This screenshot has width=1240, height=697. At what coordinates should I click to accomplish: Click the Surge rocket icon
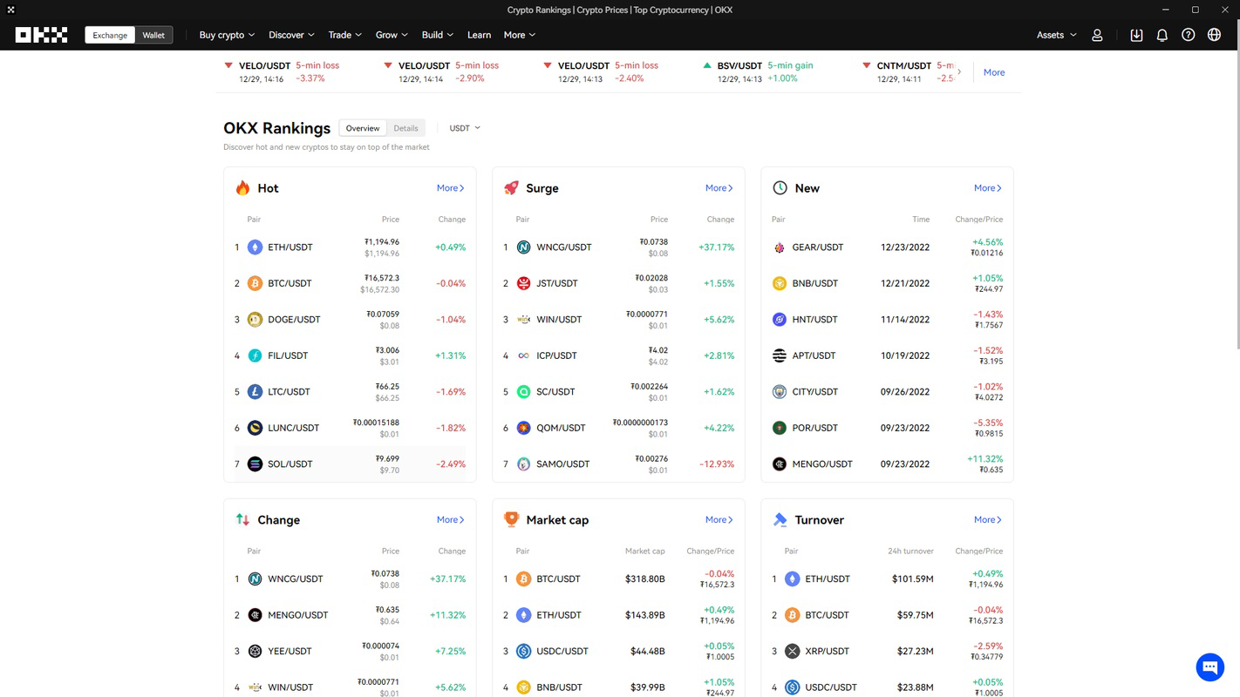tap(511, 187)
